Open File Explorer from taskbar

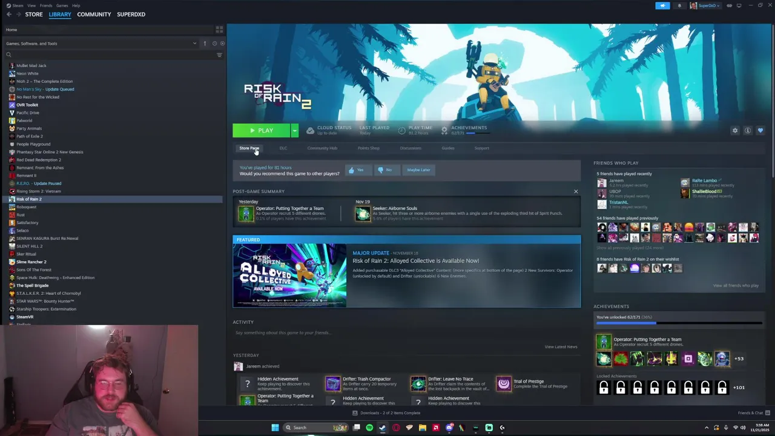tap(423, 428)
